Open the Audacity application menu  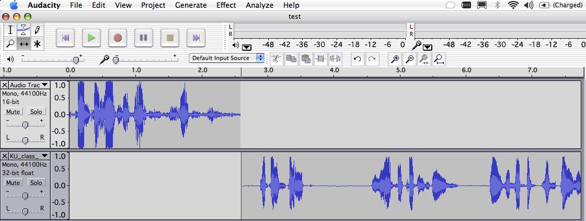point(44,5)
